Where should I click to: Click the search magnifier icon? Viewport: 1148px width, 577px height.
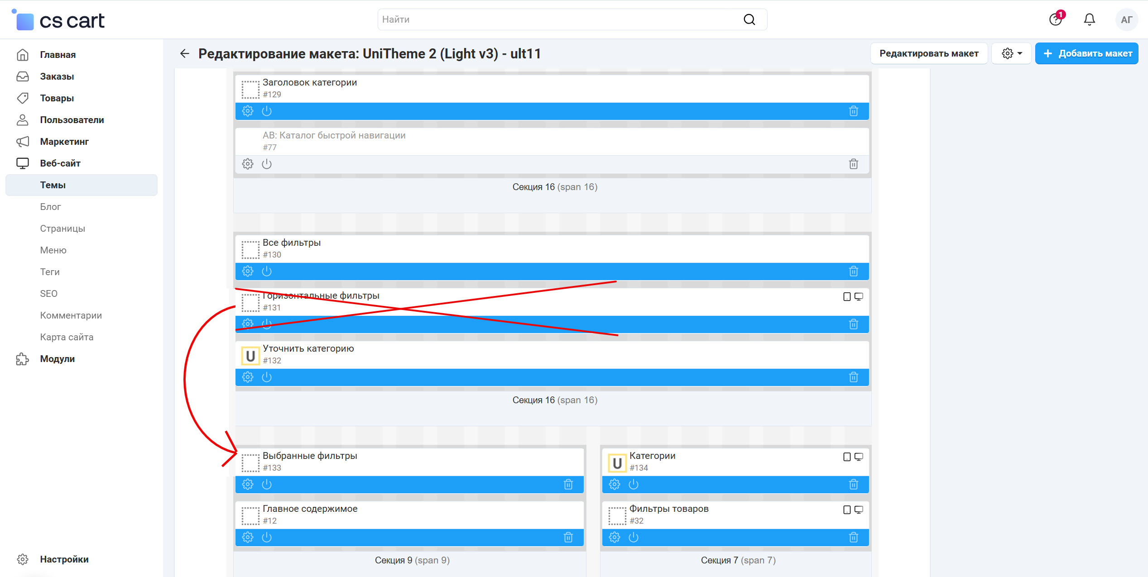click(x=749, y=19)
